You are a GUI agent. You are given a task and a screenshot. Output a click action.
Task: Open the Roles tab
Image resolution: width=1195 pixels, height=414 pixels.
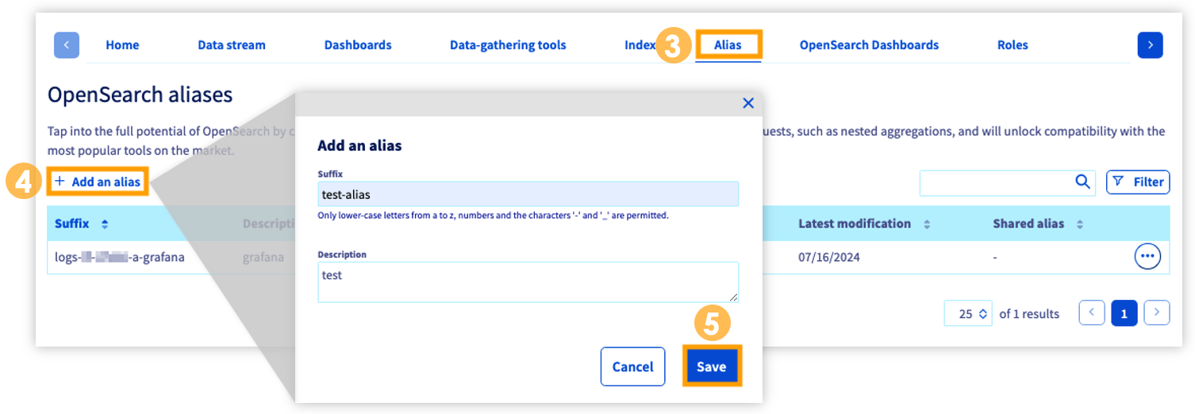[x=1012, y=45]
